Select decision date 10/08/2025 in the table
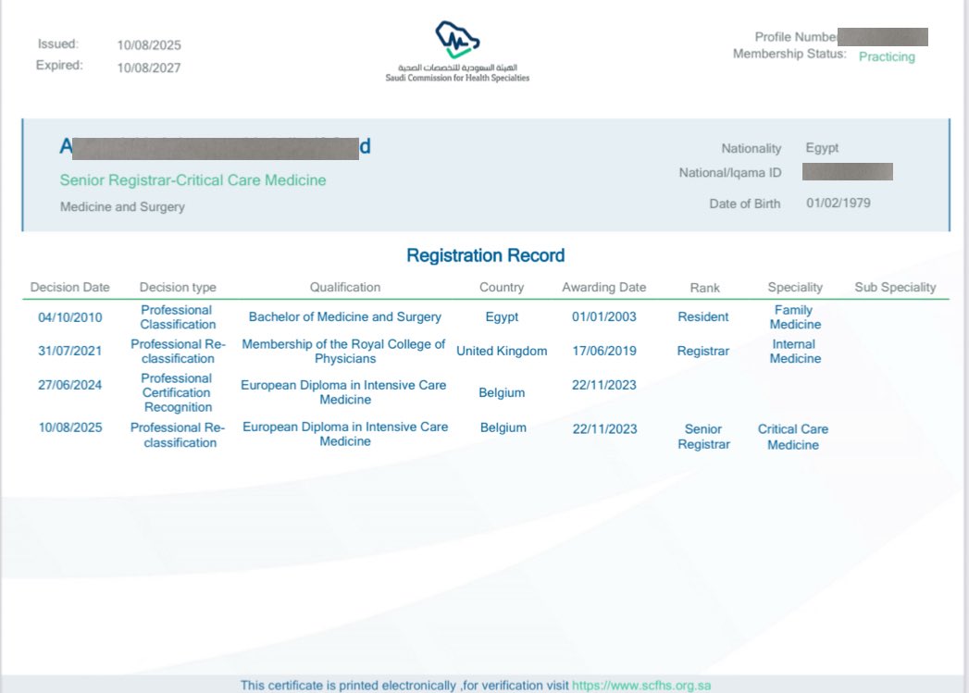Viewport: 969px width, 693px height. 69,427
